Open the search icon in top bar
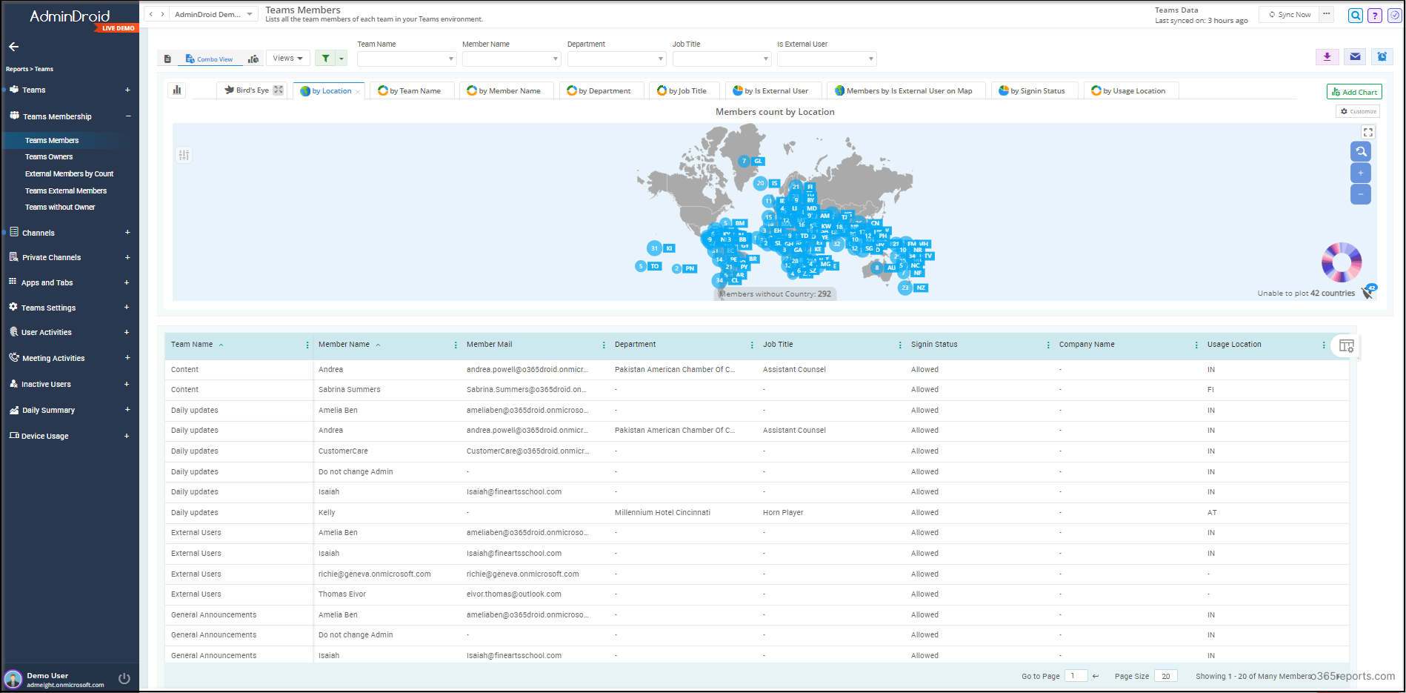Image resolution: width=1406 pixels, height=693 pixels. (x=1355, y=15)
